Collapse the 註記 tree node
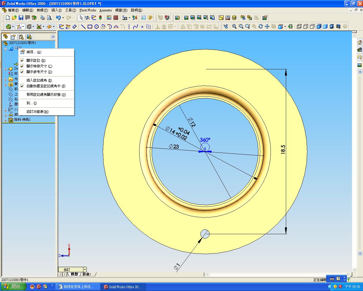The width and height of the screenshot is (363, 291). tap(5, 49)
